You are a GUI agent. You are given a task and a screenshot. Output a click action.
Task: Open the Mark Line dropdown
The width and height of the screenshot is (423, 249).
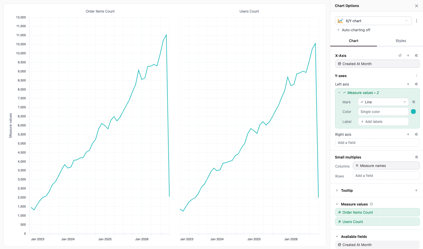click(x=383, y=102)
